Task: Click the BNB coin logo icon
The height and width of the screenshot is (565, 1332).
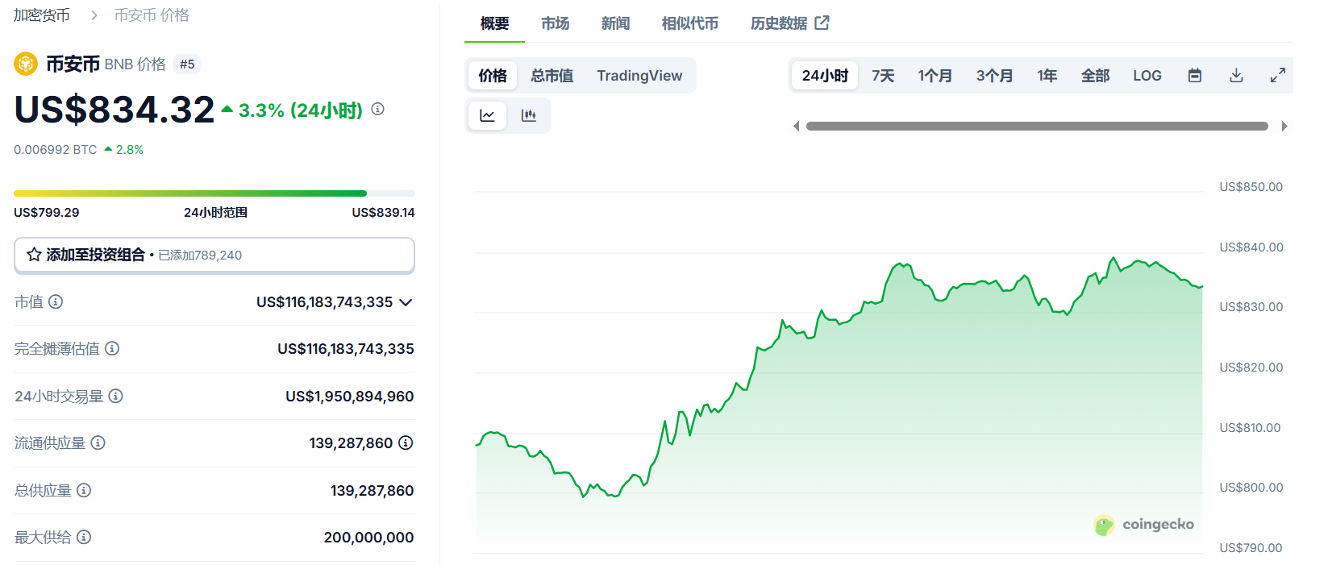Action: click(26, 64)
